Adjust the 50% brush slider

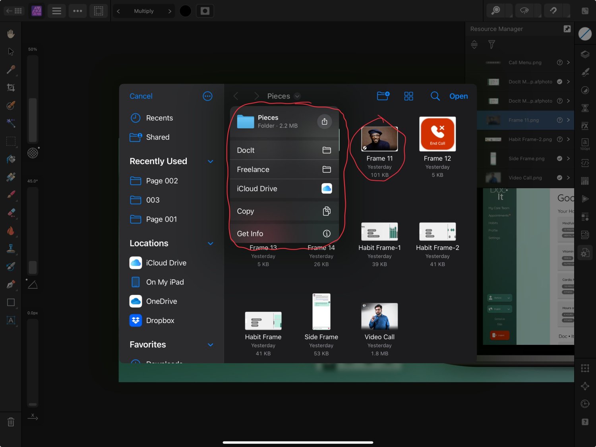(33, 99)
